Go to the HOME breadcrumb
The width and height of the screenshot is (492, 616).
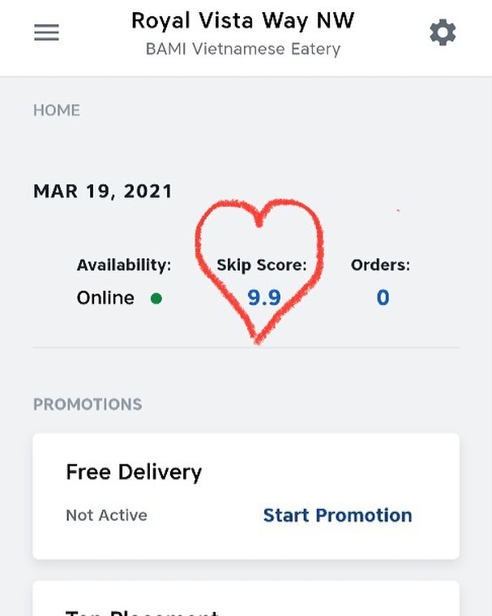(x=57, y=110)
